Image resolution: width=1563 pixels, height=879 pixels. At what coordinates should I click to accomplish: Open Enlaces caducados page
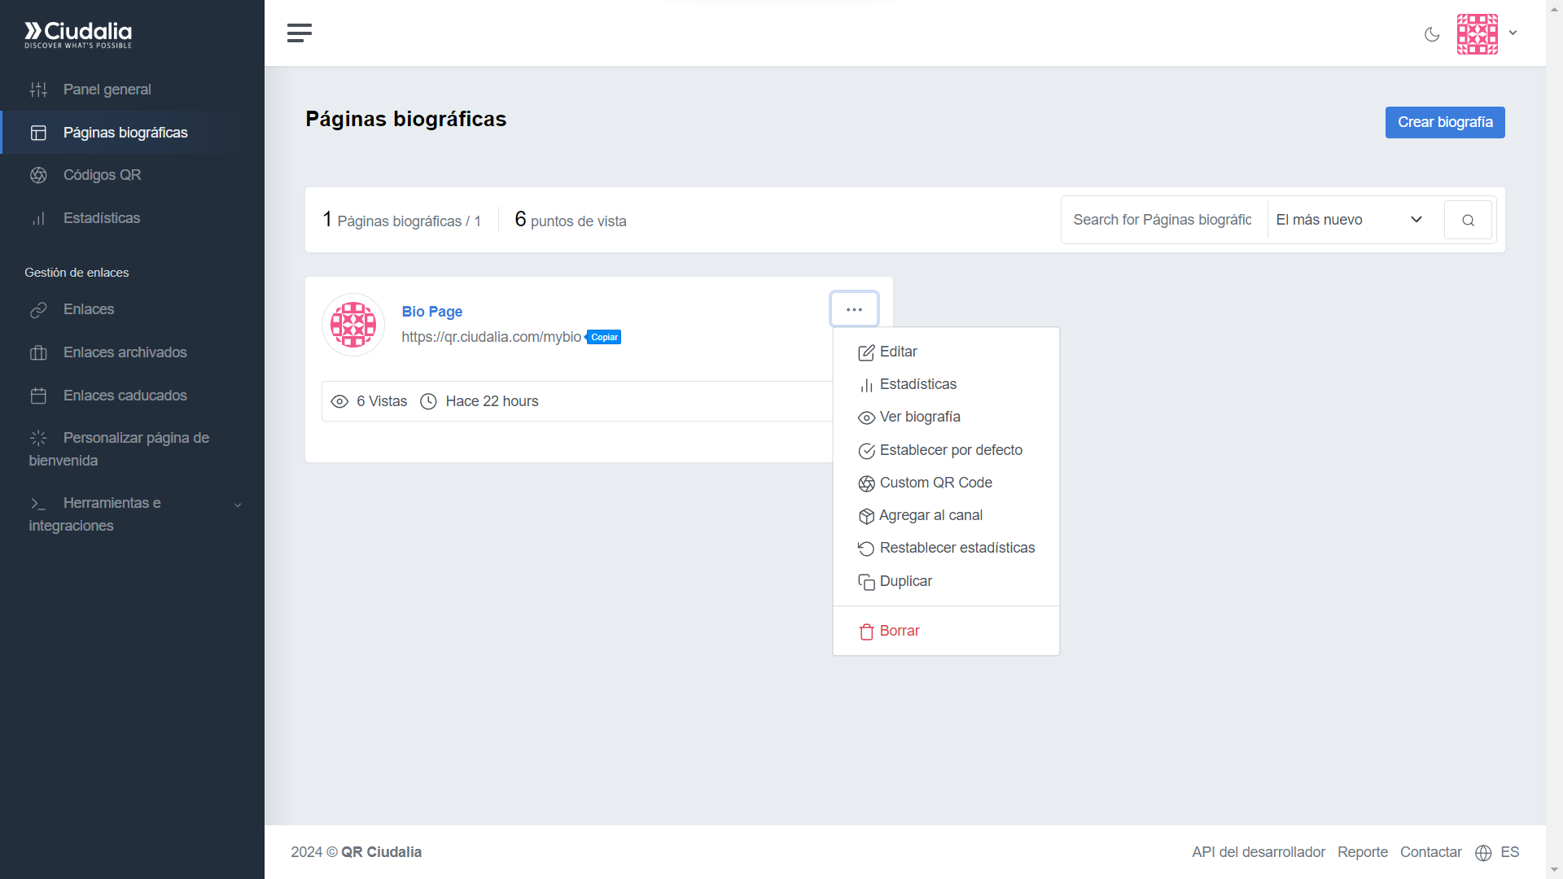point(125,396)
